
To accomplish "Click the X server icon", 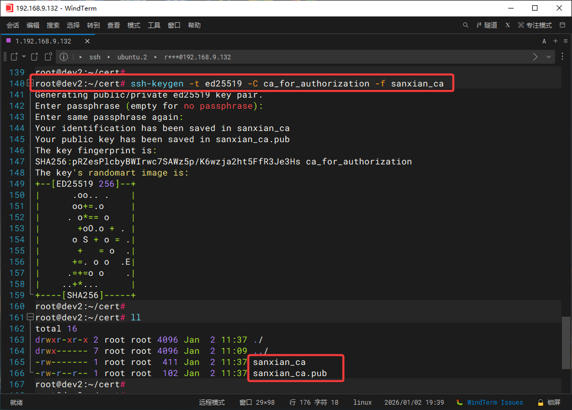I will point(508,25).
